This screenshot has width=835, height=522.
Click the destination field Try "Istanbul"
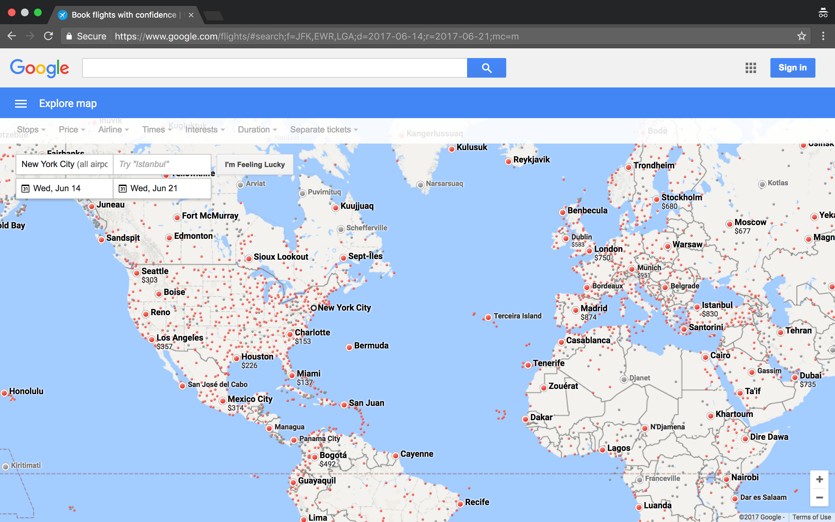(162, 164)
